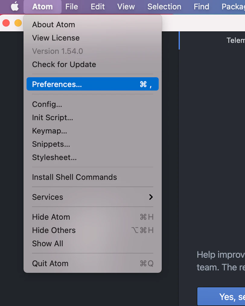Screen dimensions: 245x306
Task: Open the Atom menu in menu bar
Action: [x=43, y=7]
